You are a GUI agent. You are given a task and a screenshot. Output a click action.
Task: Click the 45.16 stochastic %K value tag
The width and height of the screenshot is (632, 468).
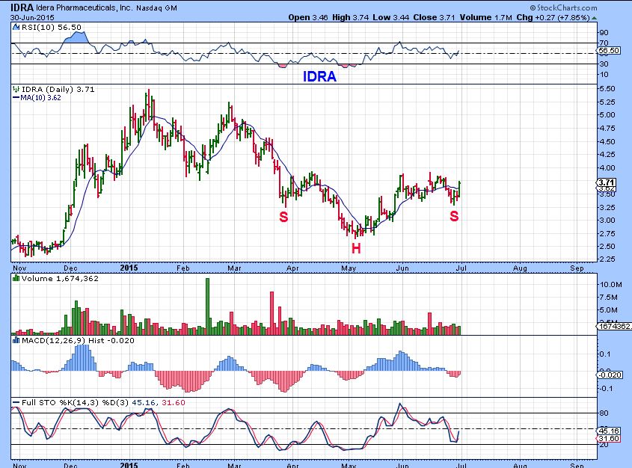pyautogui.click(x=609, y=431)
